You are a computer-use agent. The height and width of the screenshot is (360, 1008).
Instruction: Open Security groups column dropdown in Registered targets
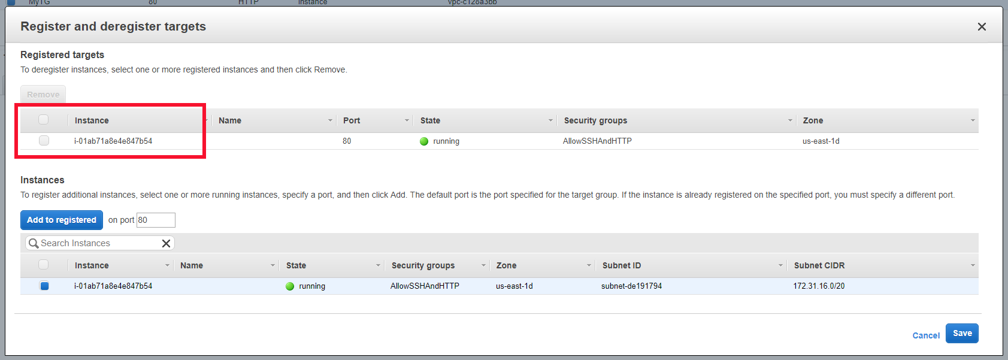pyautogui.click(x=790, y=120)
